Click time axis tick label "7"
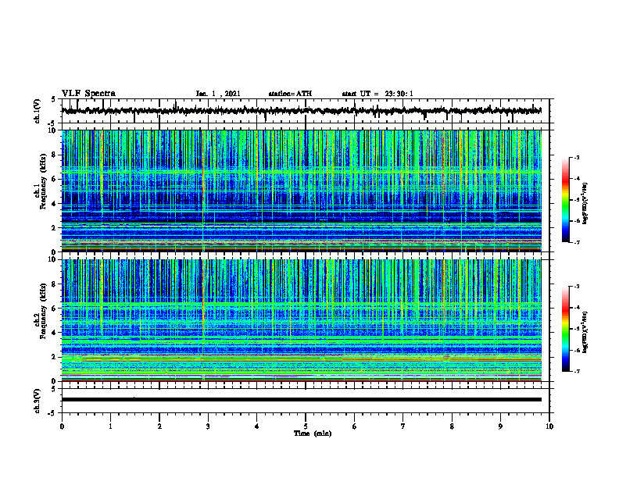619x478 pixels. click(403, 426)
